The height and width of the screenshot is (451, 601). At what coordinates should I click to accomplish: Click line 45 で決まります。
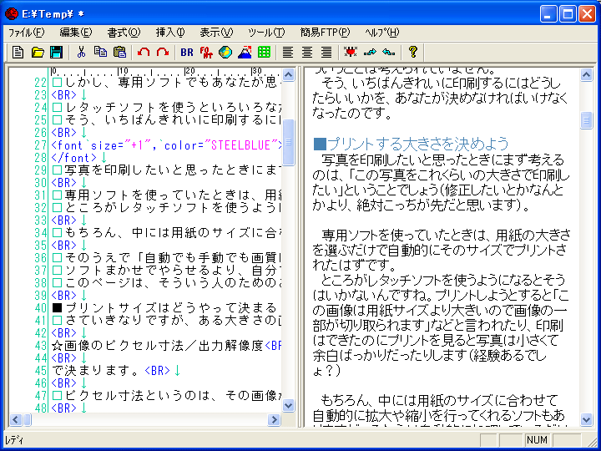(x=98, y=371)
